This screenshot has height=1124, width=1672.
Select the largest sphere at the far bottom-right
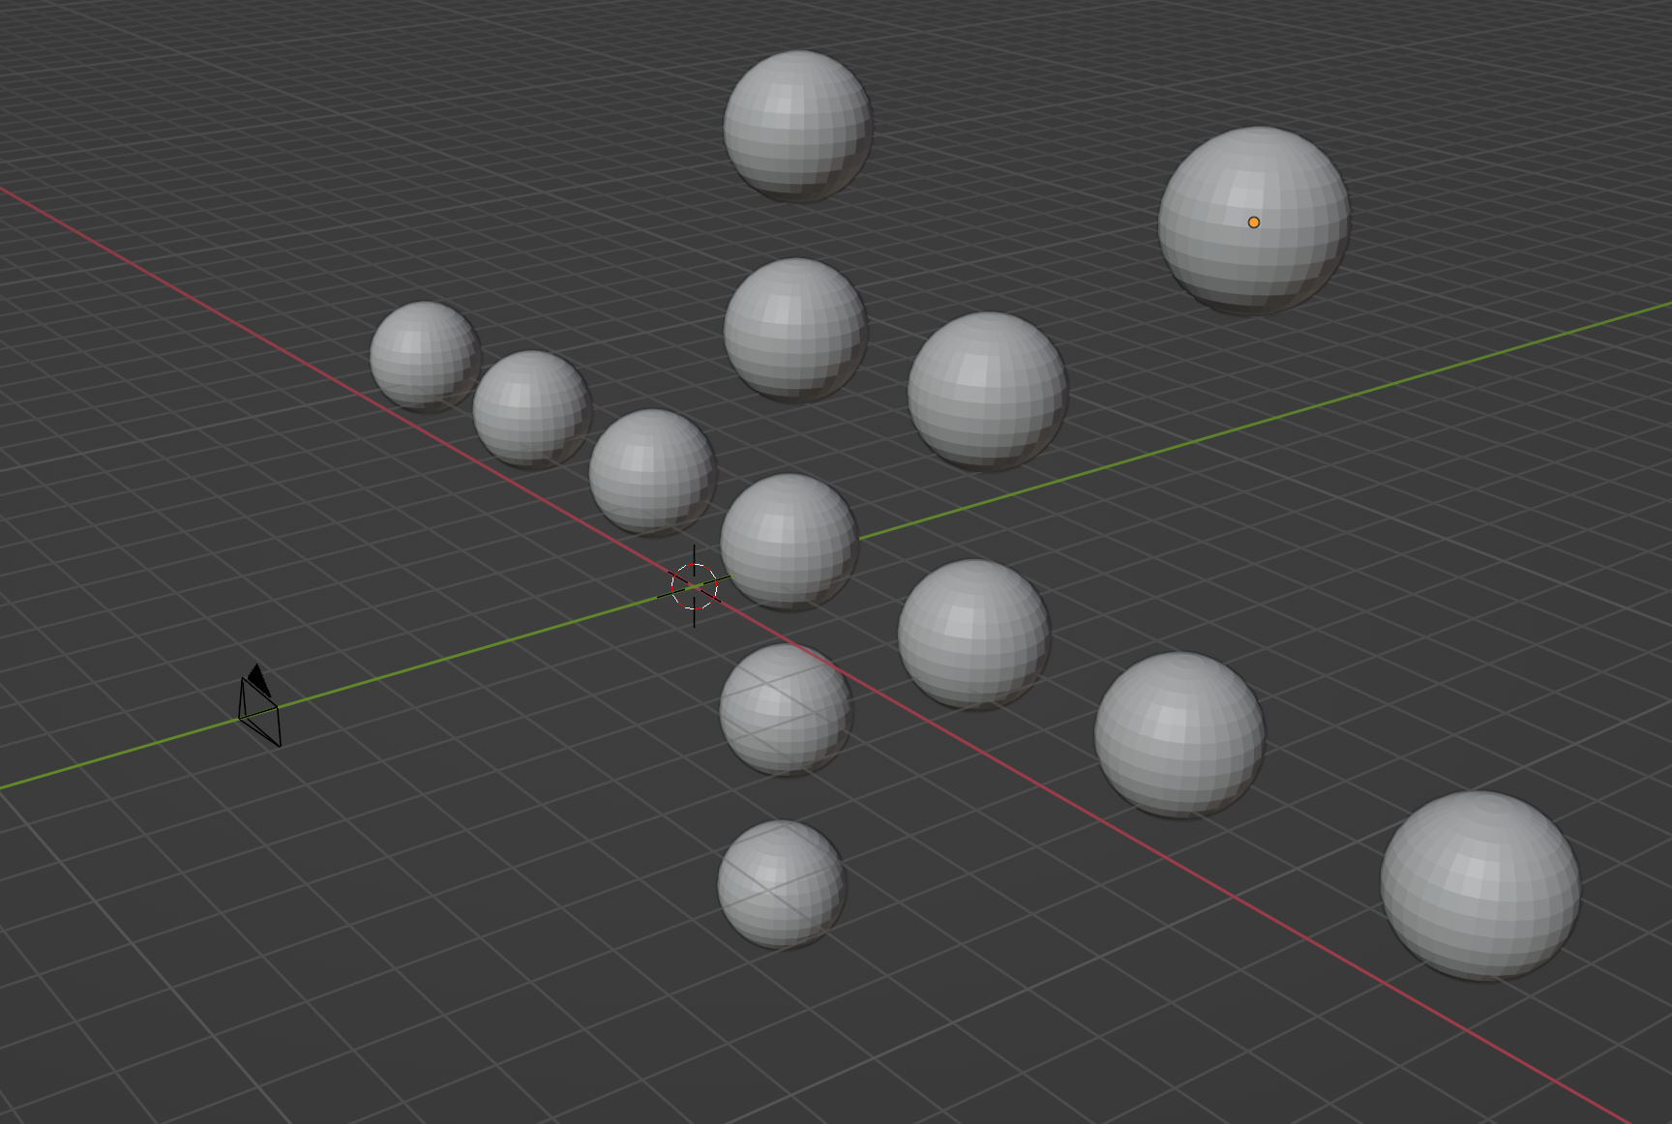pyautogui.click(x=1479, y=885)
